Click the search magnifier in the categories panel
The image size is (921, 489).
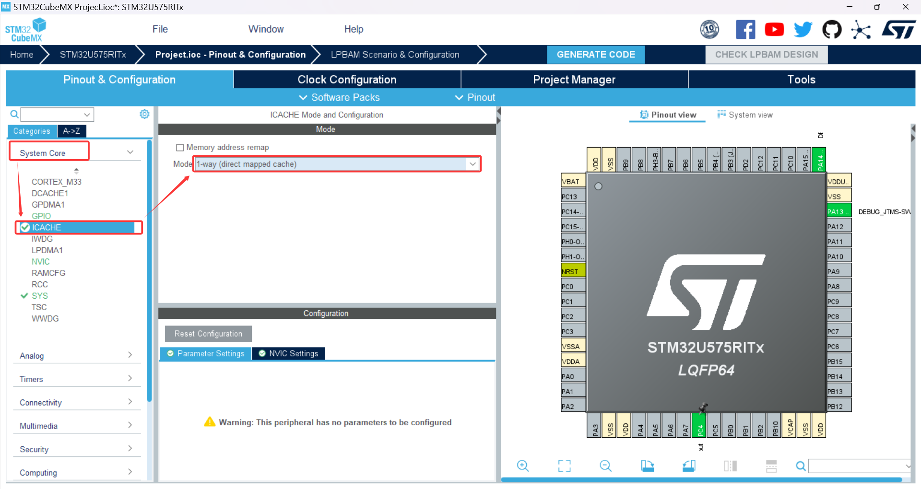tap(14, 114)
